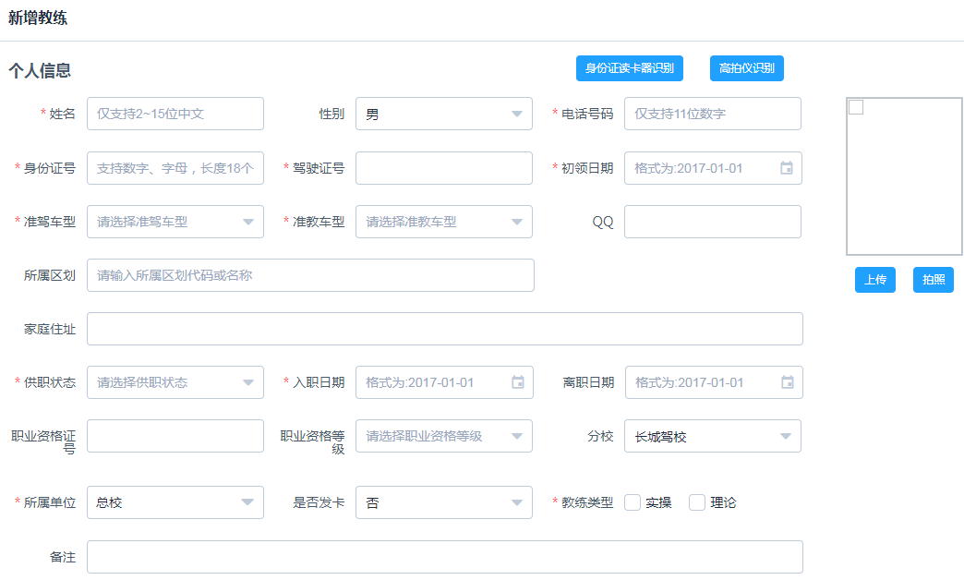Focus the 姓名 name input field
This screenshot has height=580, width=964.
(x=175, y=115)
